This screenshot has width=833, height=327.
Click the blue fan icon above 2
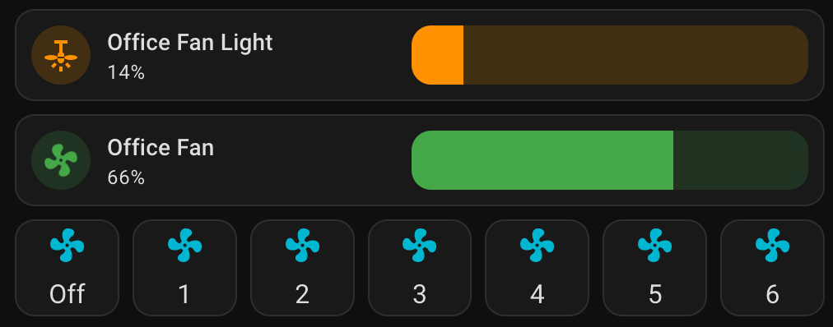tap(302, 246)
